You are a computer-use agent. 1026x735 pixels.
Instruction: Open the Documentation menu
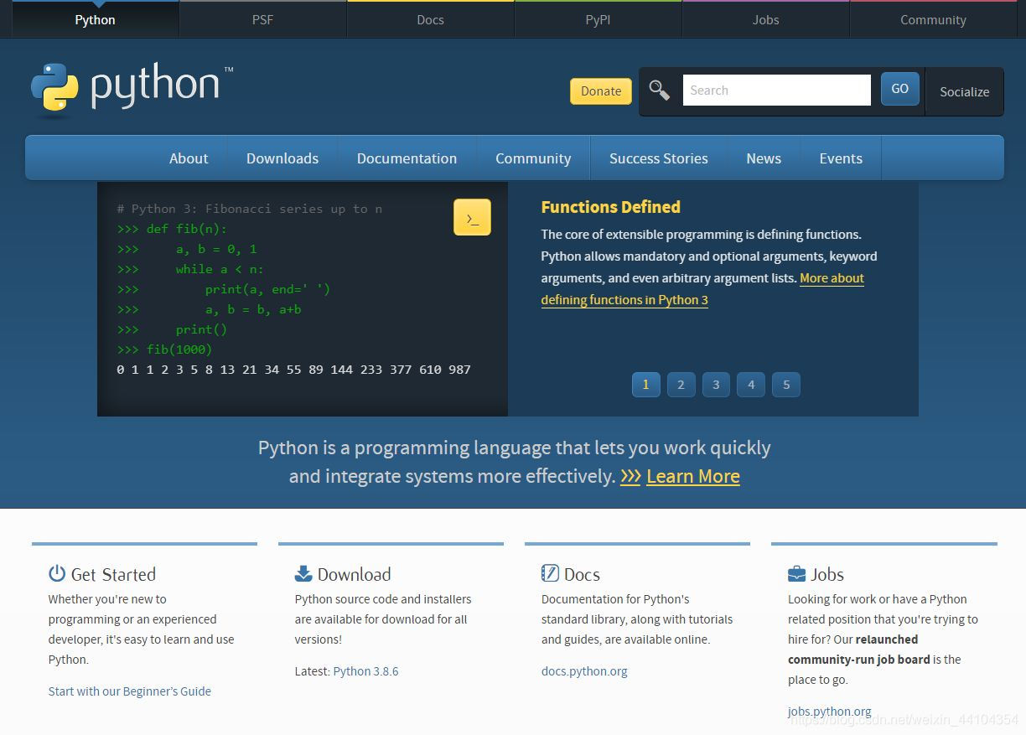pos(407,158)
